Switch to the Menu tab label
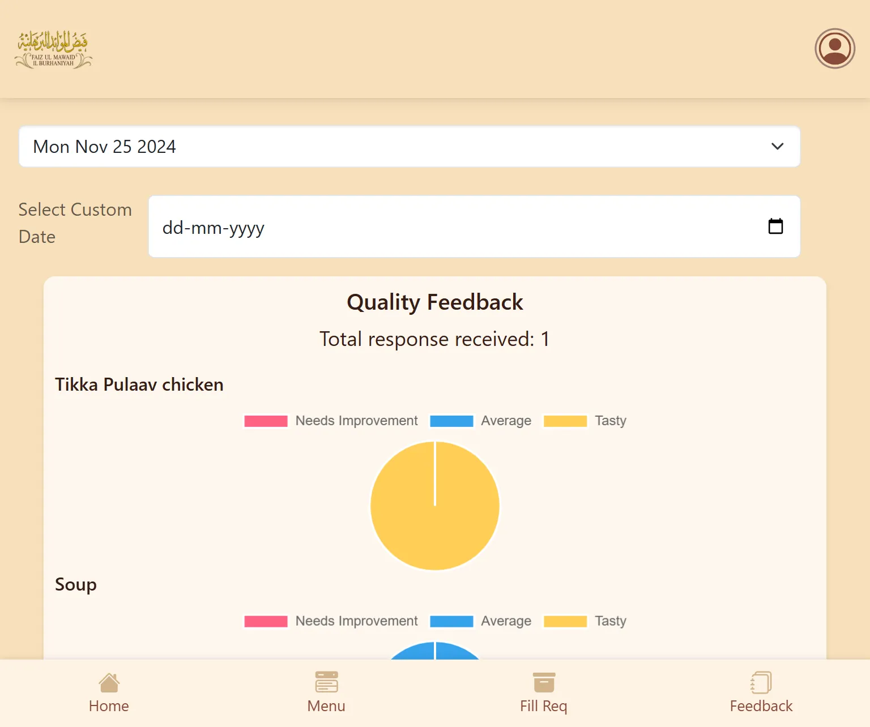The height and width of the screenshot is (727, 870). [x=326, y=706]
